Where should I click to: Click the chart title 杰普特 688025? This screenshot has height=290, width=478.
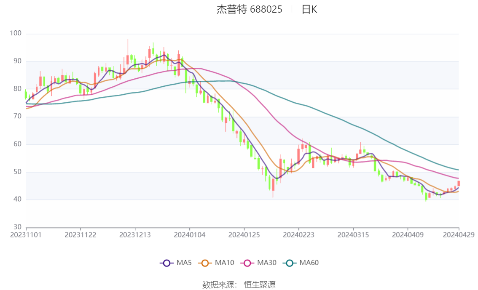250,9
